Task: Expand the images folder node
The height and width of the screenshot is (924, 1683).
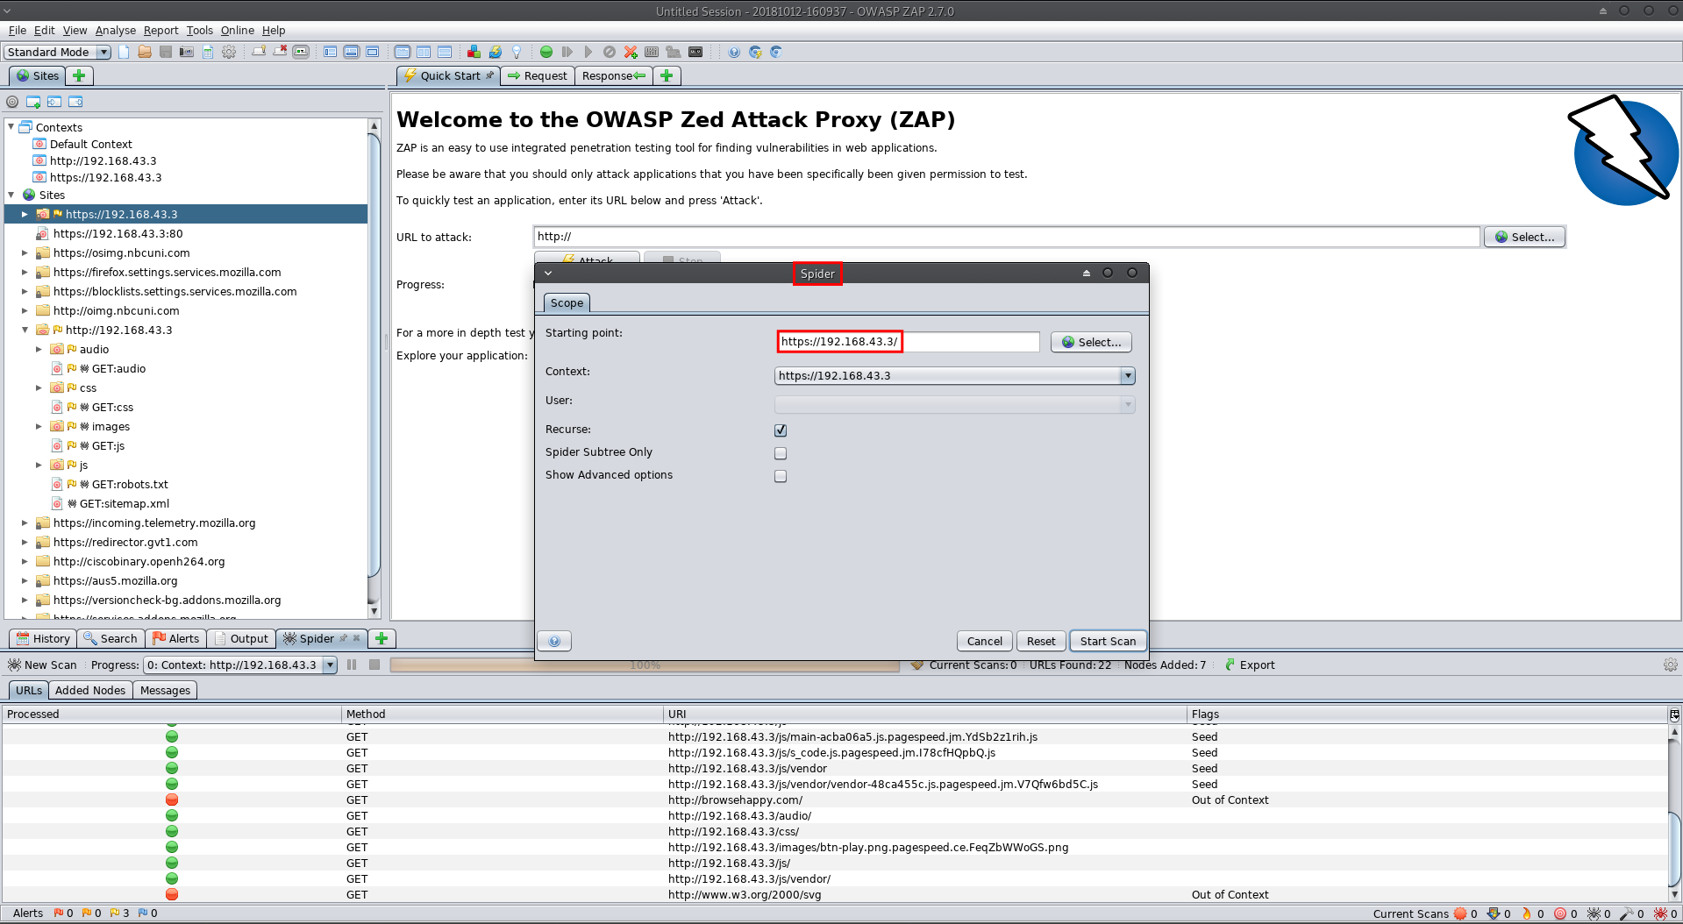Action: click(39, 426)
